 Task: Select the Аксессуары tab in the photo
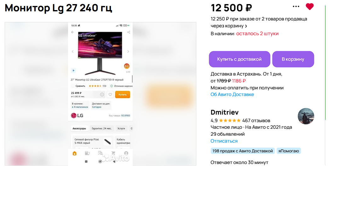coord(79,128)
